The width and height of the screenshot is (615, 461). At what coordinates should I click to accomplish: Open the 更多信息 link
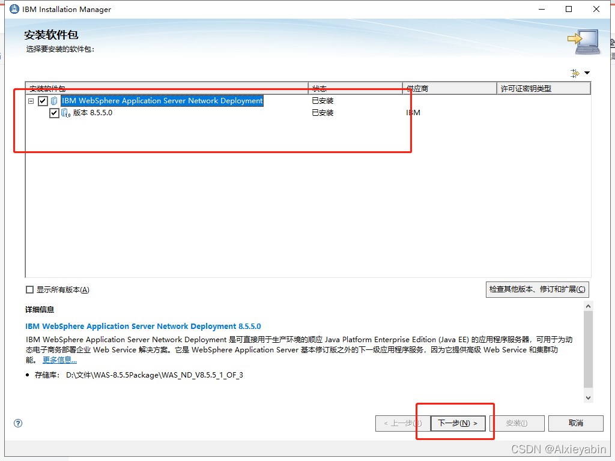pos(59,360)
